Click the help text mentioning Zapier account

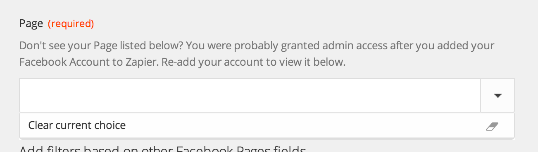point(257,54)
